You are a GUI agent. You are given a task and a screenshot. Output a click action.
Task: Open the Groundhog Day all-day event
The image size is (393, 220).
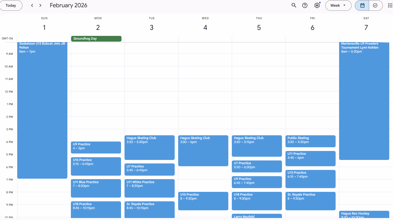coord(96,39)
